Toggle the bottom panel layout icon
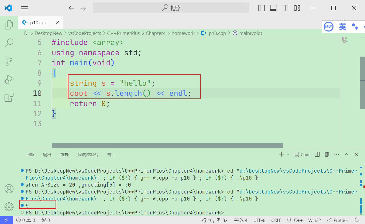Screen dimensions: 365x224 coord(273,8)
